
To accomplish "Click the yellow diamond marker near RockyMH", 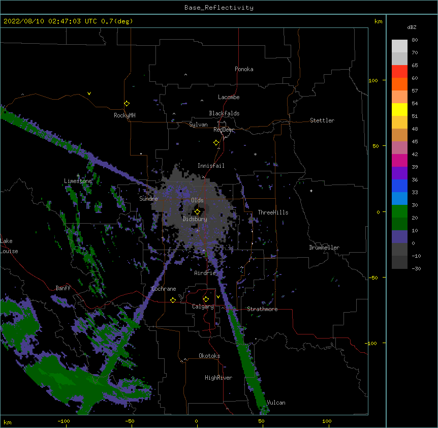I will [127, 104].
